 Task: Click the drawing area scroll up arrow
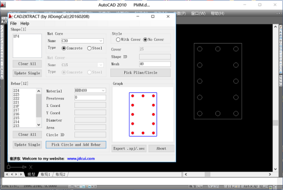(x=275, y=27)
